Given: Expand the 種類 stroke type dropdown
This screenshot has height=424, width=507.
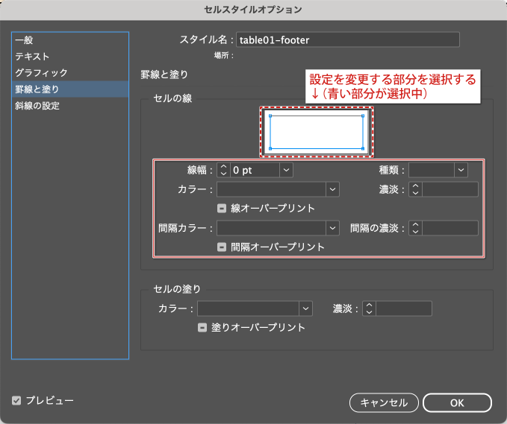Looking at the screenshot, I should click(x=461, y=170).
